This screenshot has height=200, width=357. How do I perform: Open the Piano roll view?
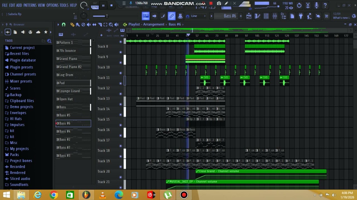tap(257, 16)
